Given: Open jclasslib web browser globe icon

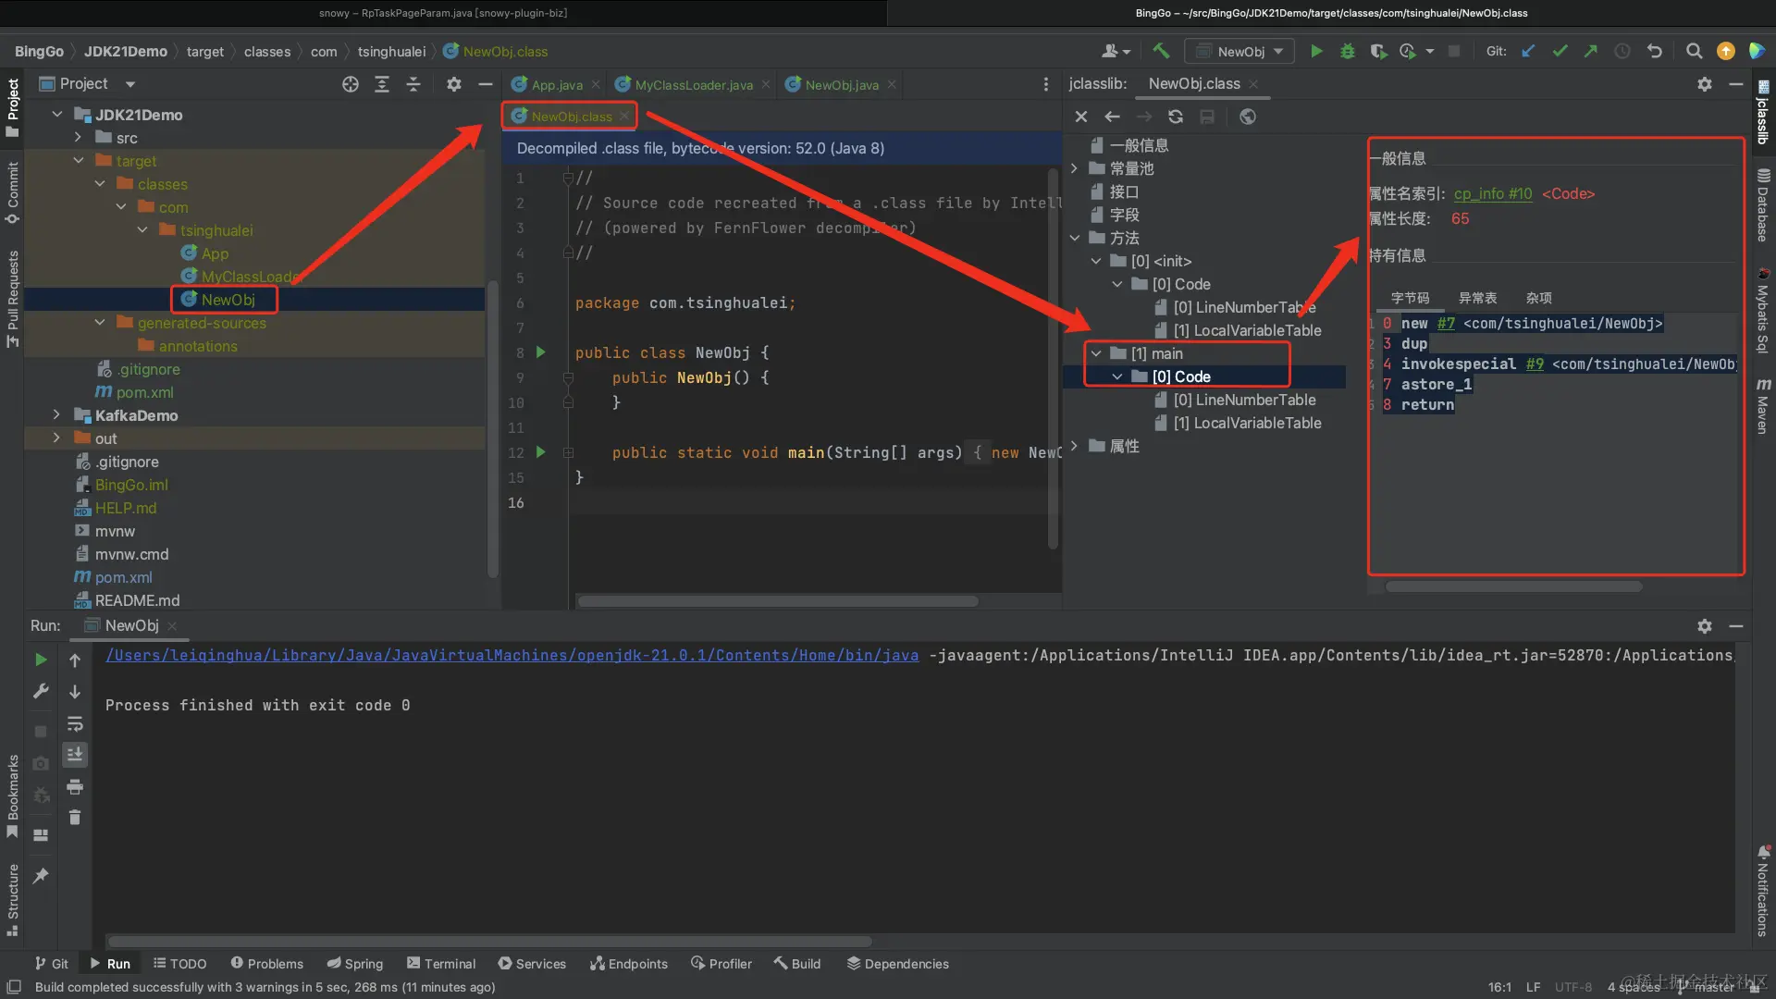Looking at the screenshot, I should click(x=1248, y=117).
